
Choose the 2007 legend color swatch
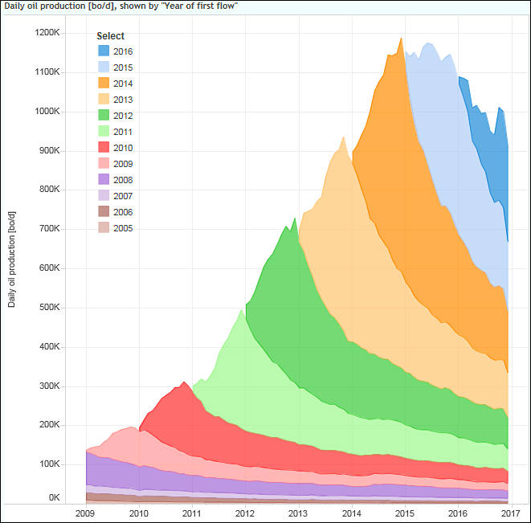click(104, 195)
